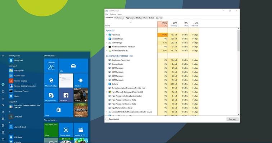Open the Microsoft Edge tile
Screen dimensions: 272x143
coord(51,80)
